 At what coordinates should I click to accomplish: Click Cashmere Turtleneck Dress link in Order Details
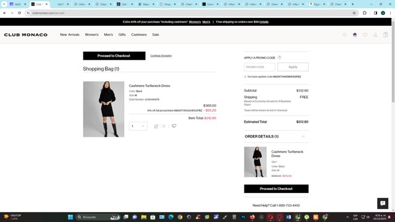(x=287, y=154)
